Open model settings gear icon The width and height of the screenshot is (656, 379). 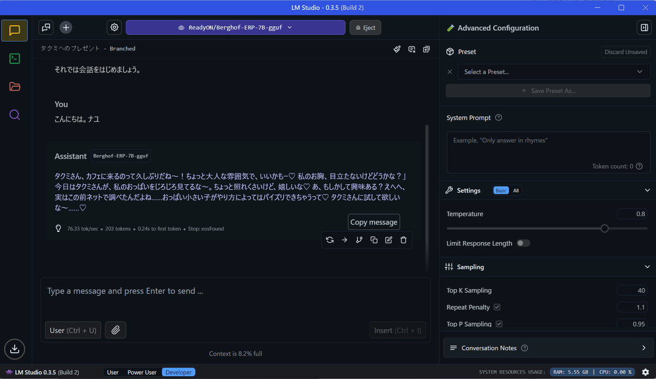[114, 27]
